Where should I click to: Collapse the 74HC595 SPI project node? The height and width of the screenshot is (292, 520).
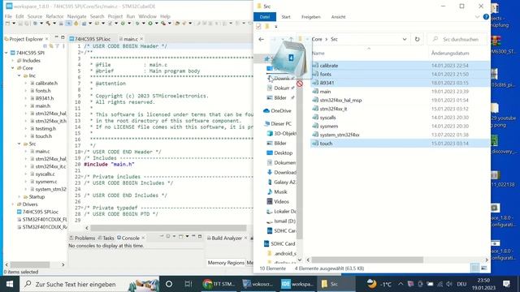tap(6, 53)
